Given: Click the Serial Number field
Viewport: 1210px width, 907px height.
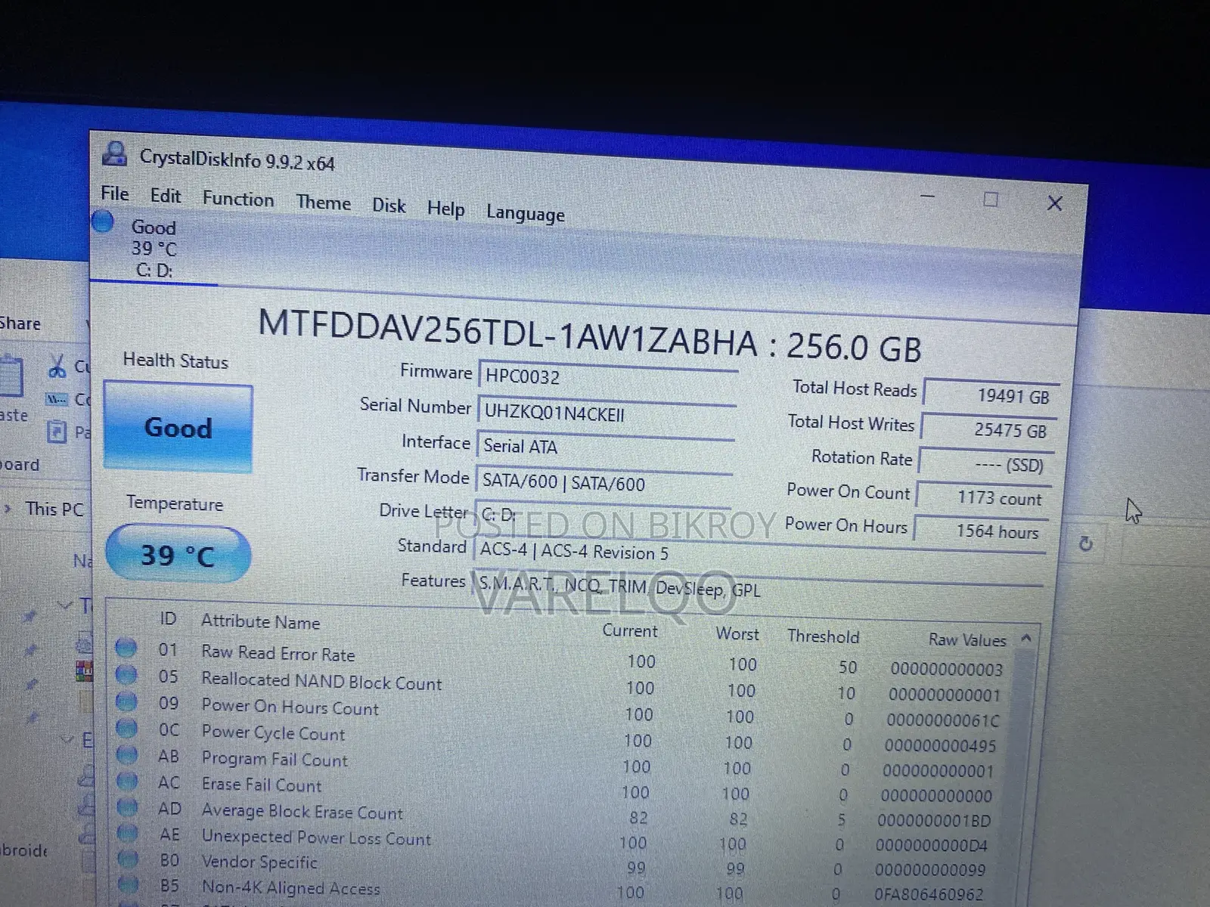Looking at the screenshot, I should coord(607,413).
